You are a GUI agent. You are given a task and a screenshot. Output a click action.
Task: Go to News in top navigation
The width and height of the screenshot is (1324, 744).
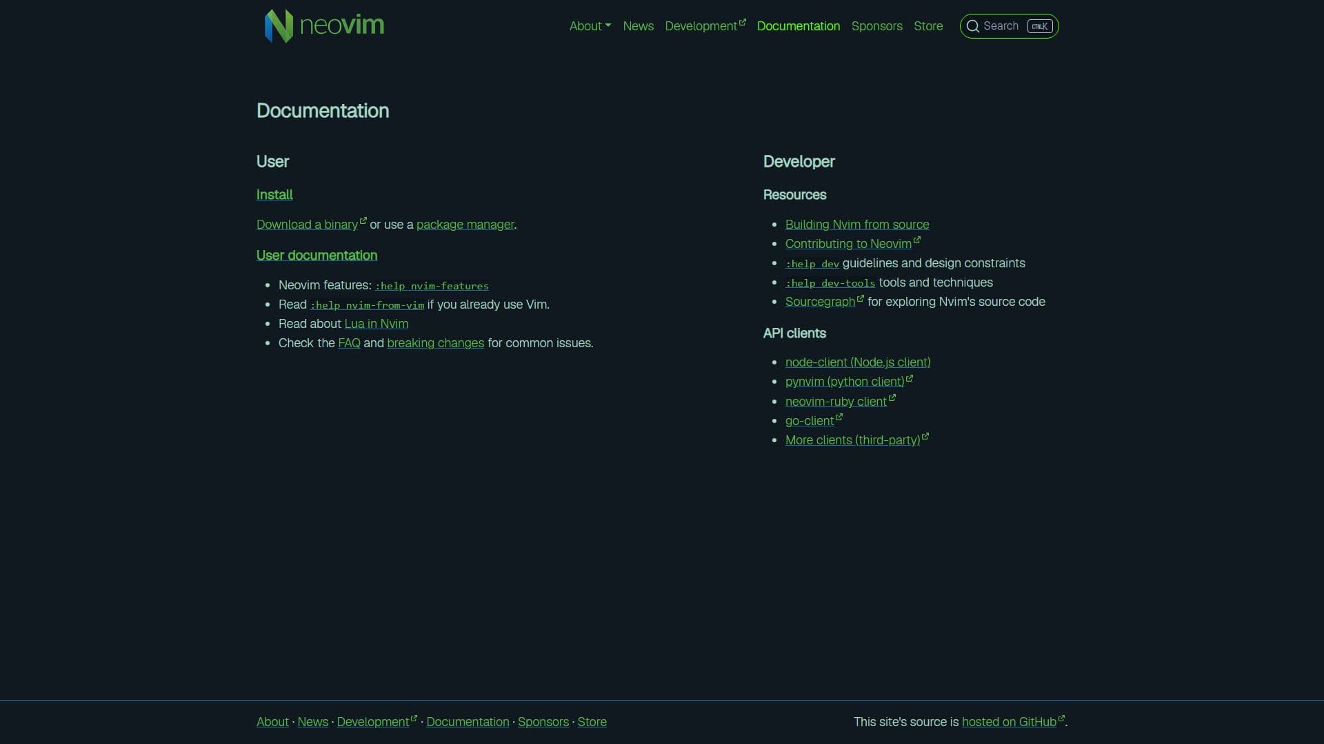[638, 26]
